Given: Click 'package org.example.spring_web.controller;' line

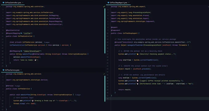Looking at the screenshot, I should tap(25, 6).
